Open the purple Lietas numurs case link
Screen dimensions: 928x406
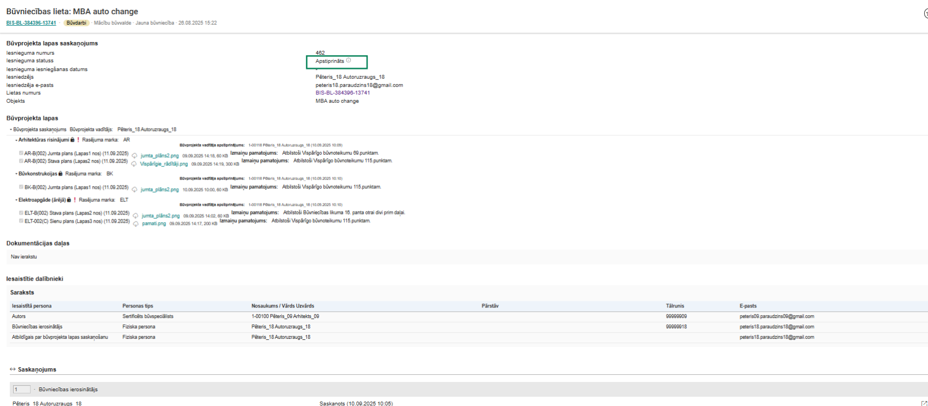pos(343,93)
